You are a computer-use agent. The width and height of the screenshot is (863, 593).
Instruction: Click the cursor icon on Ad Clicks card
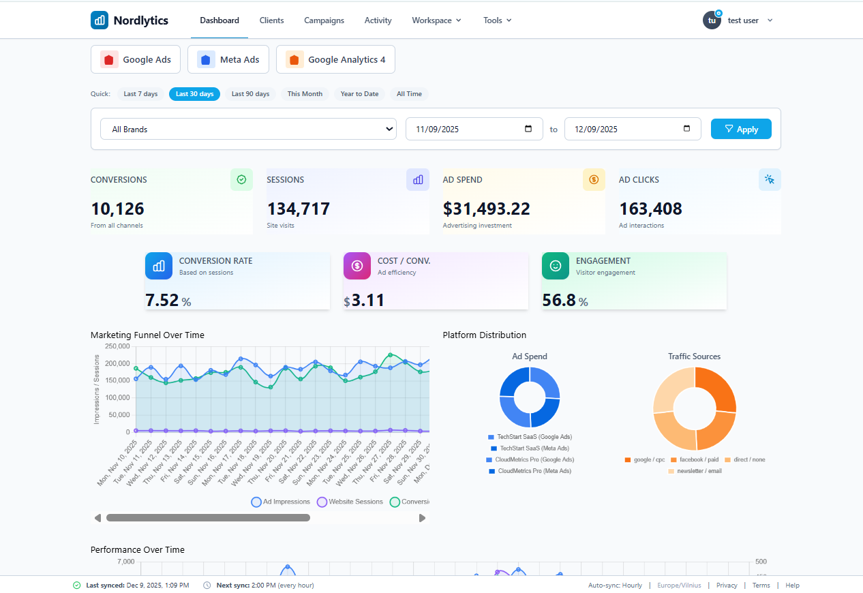[x=770, y=179]
